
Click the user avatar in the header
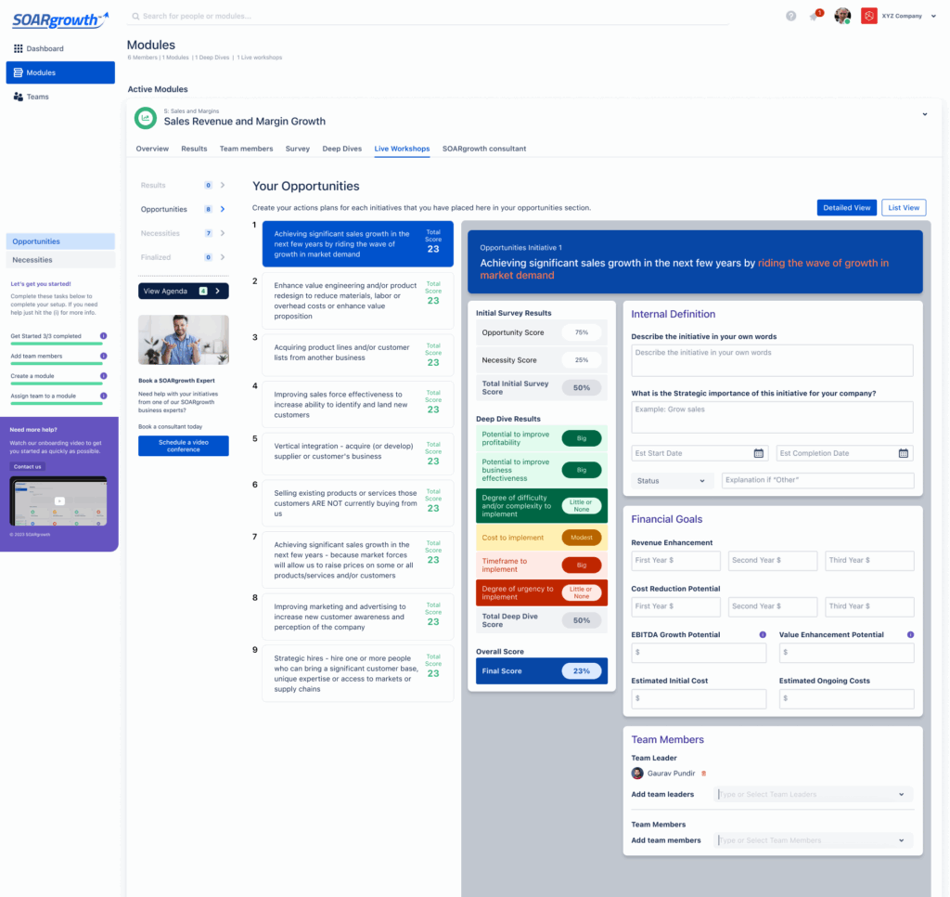[x=842, y=15]
